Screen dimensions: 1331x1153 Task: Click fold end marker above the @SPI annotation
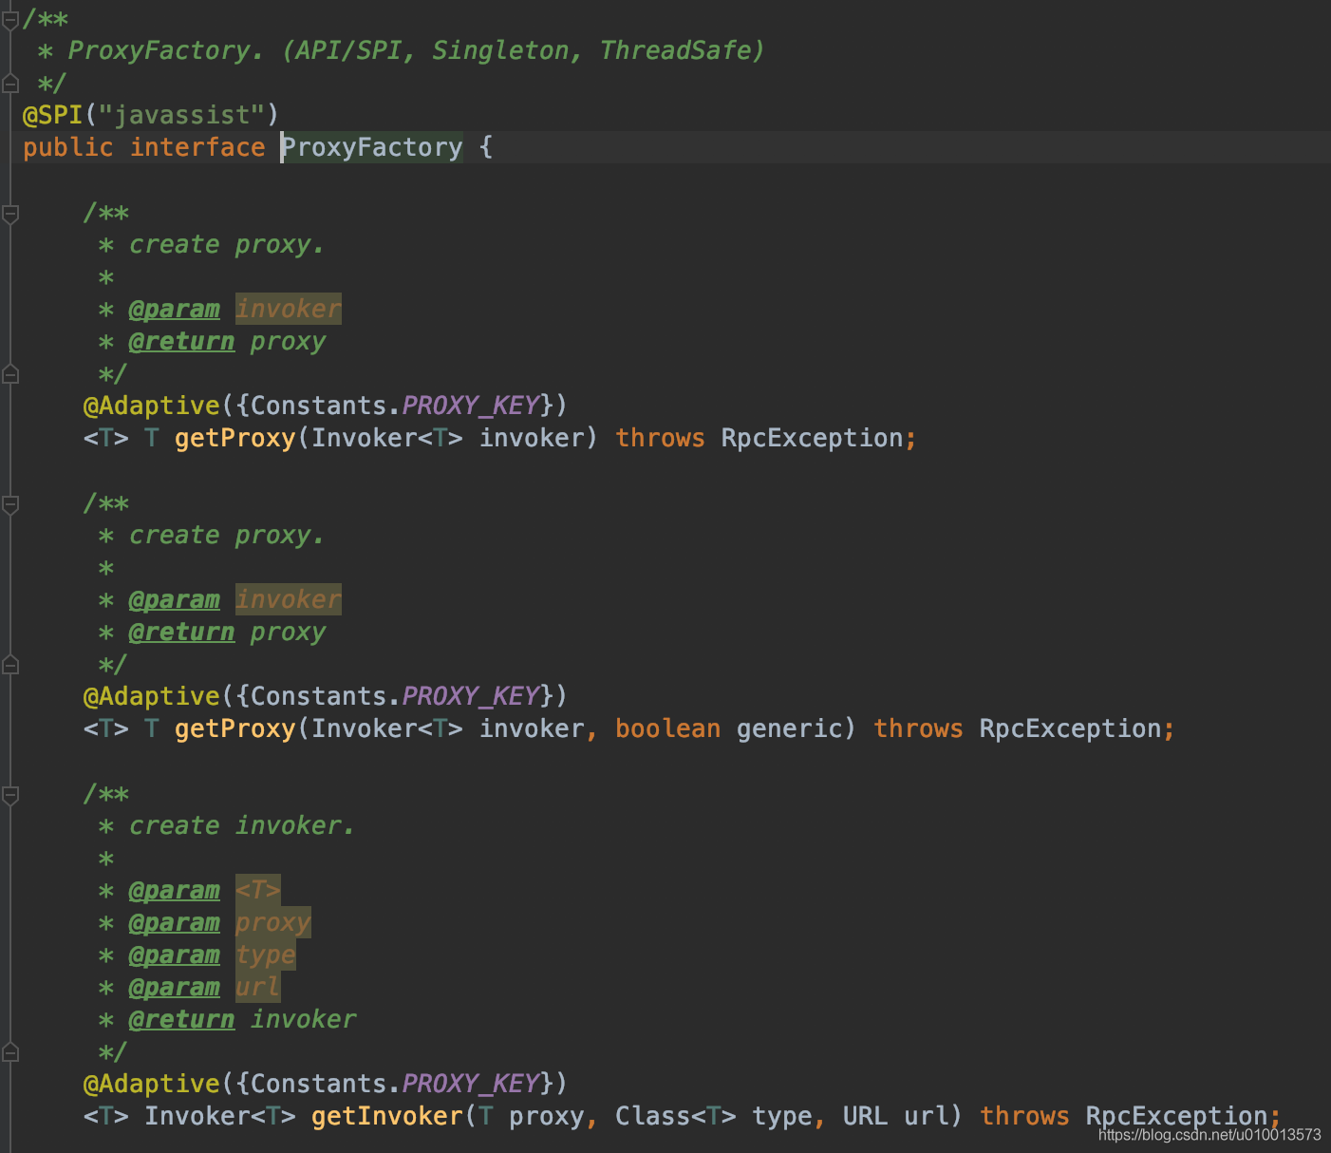[x=9, y=84]
